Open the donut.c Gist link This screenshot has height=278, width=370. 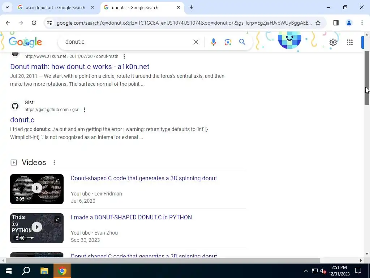pyautogui.click(x=22, y=120)
